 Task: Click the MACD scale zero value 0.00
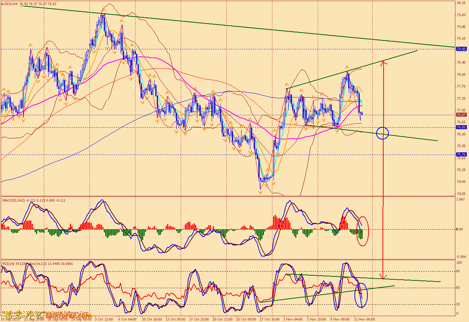[460, 229]
